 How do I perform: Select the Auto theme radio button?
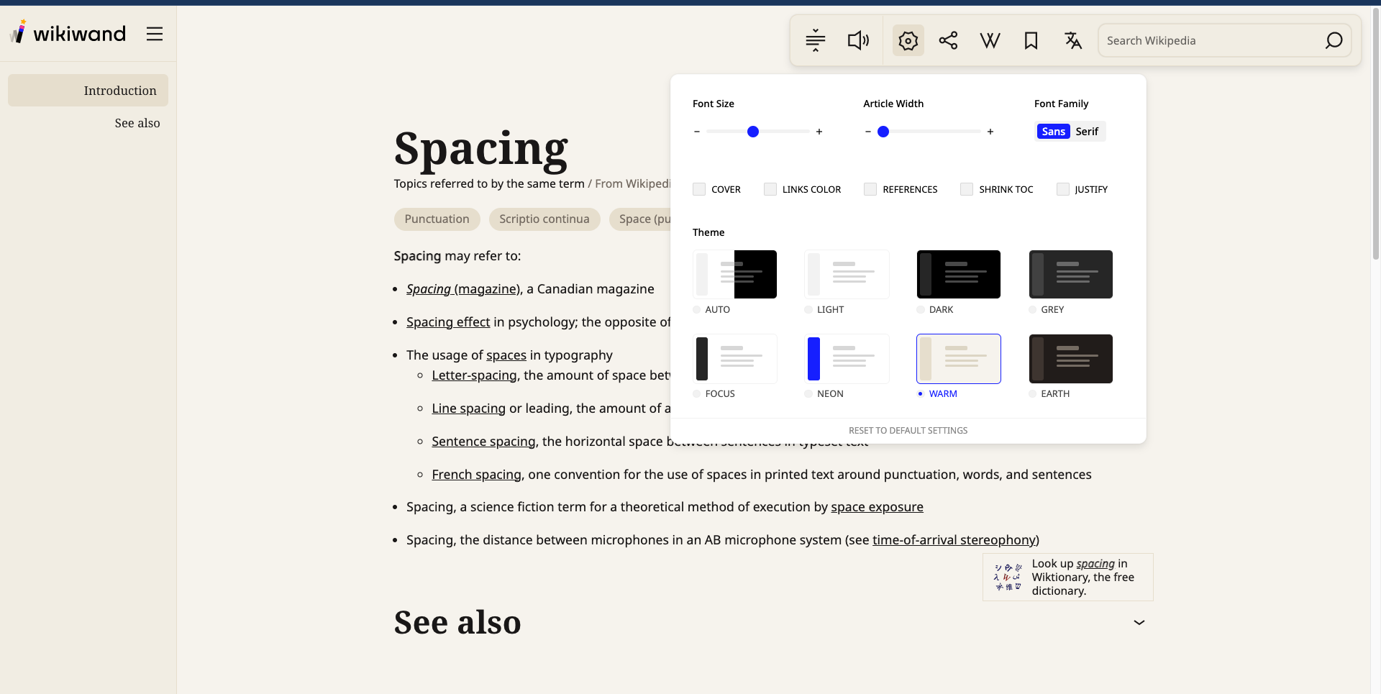point(696,309)
